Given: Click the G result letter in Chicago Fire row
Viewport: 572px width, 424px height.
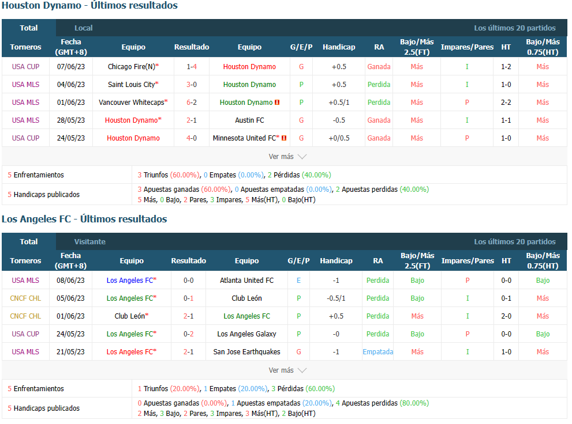Looking at the screenshot, I should pos(301,67).
